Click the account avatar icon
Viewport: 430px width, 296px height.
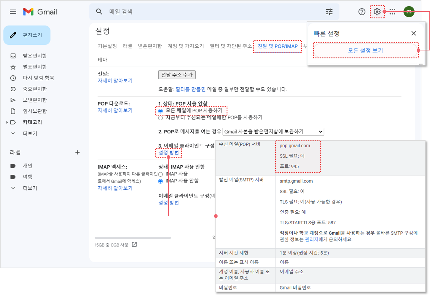coord(409,12)
